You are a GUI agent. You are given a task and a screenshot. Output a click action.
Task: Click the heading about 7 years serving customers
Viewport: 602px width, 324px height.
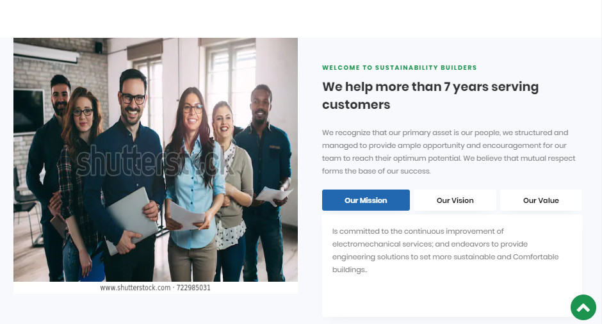(430, 95)
